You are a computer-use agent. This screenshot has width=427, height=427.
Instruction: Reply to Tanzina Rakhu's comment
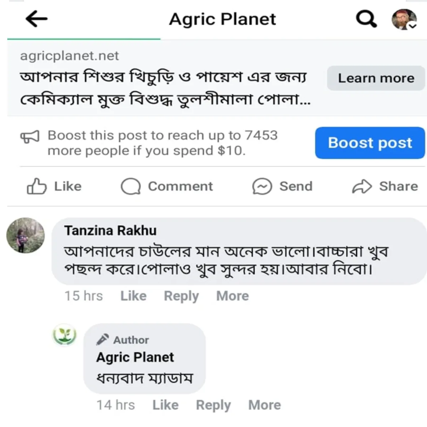tap(181, 296)
